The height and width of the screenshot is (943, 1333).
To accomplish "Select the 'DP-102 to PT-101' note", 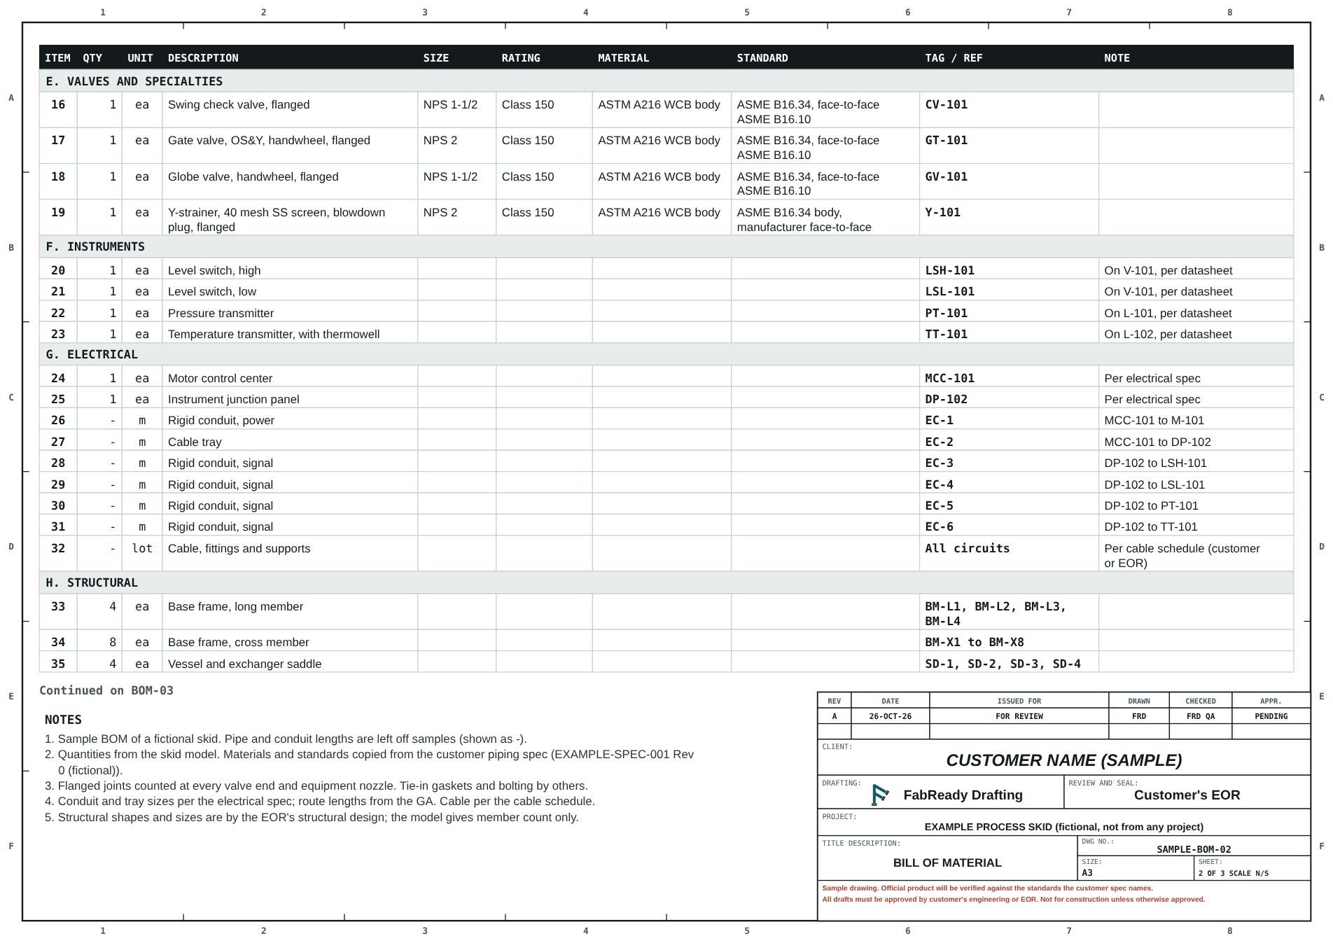I will pyautogui.click(x=1151, y=506).
